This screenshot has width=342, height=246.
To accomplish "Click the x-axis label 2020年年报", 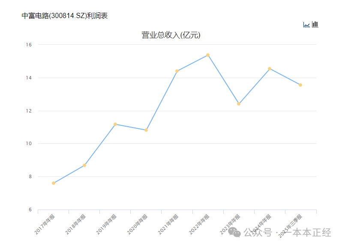I will 137,225.
